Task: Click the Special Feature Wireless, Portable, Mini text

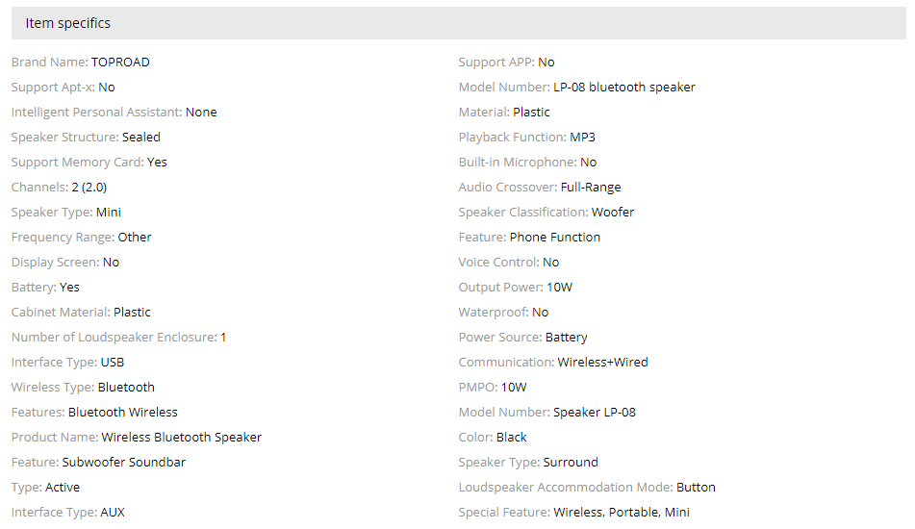Action: click(623, 513)
